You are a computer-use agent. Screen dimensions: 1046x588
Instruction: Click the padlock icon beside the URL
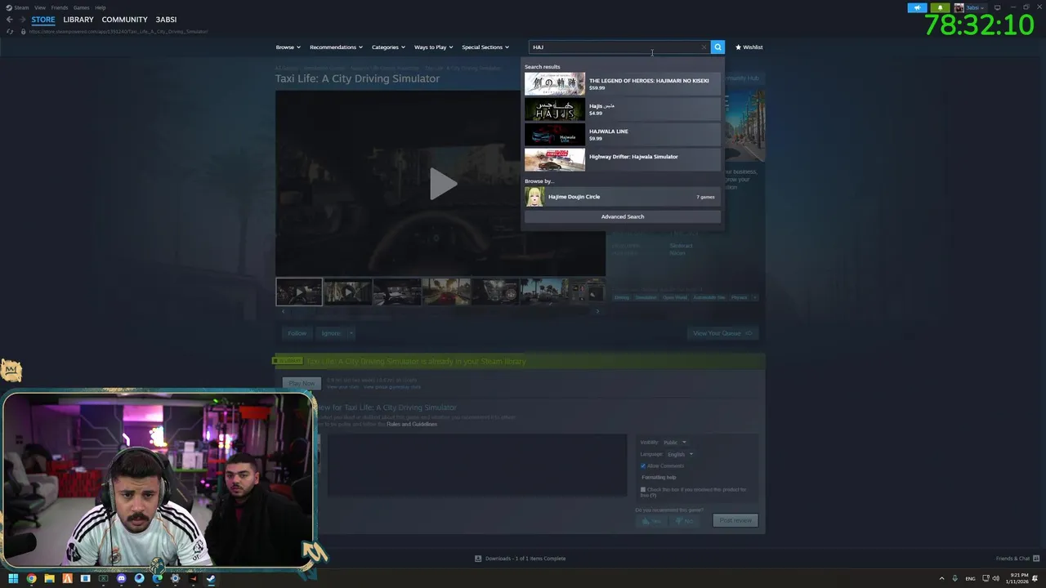click(23, 32)
